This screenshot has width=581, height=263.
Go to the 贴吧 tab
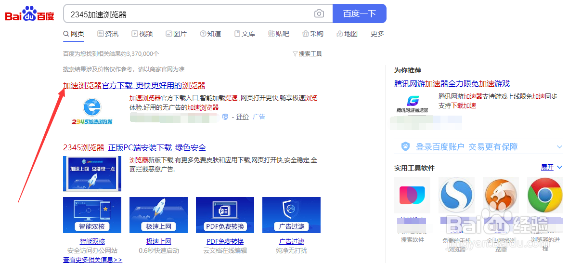(279, 34)
